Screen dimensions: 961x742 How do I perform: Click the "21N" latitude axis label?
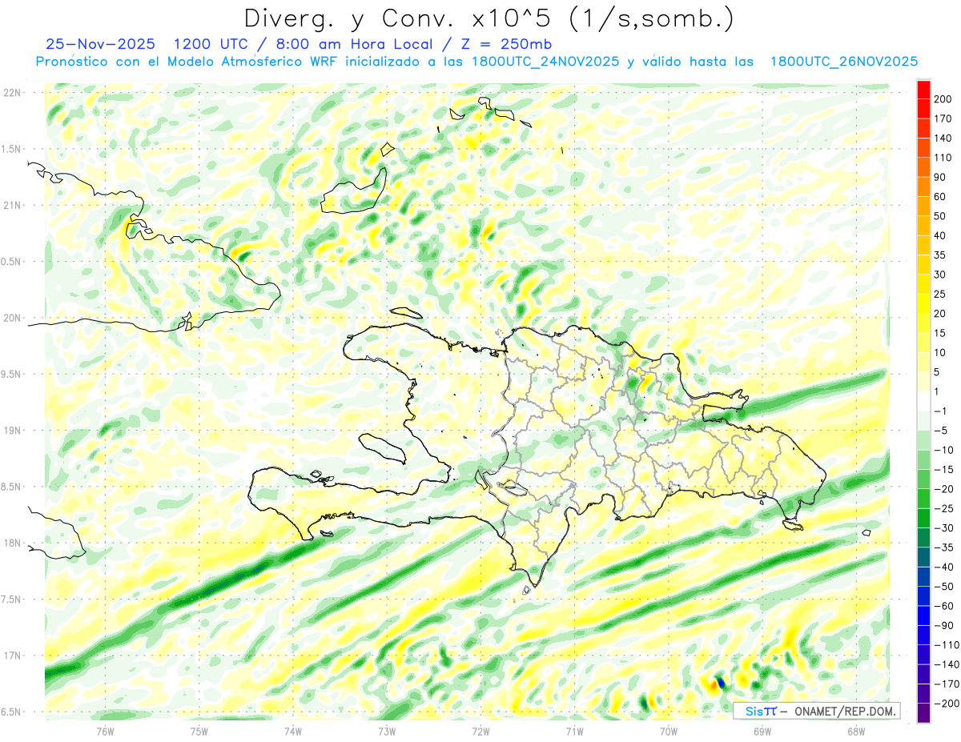tap(11, 205)
